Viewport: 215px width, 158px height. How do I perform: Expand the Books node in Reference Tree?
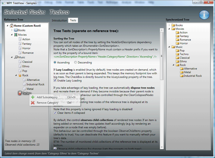pos(12,30)
